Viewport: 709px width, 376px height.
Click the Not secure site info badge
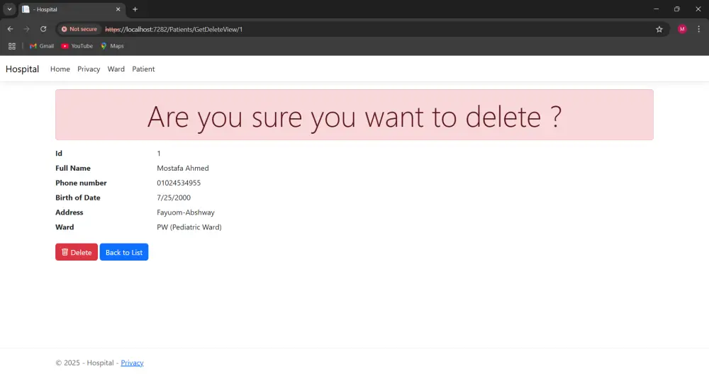click(x=79, y=29)
